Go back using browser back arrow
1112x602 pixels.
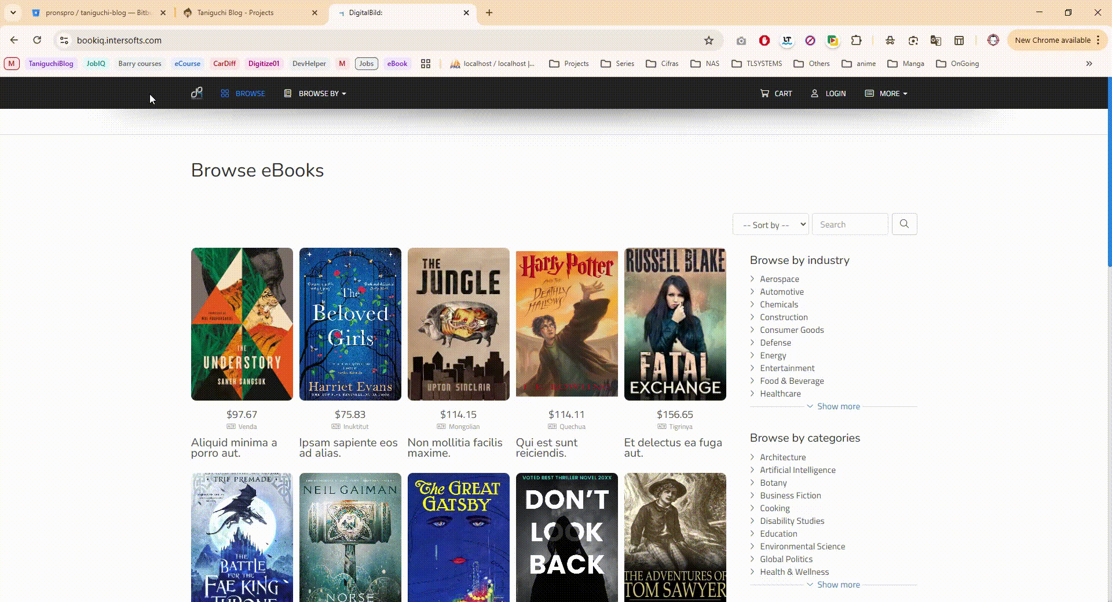14,41
